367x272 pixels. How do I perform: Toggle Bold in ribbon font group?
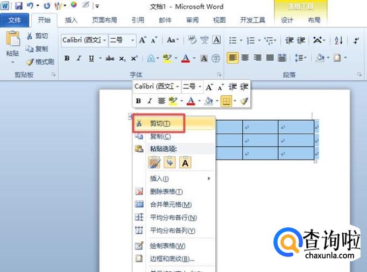click(x=67, y=58)
